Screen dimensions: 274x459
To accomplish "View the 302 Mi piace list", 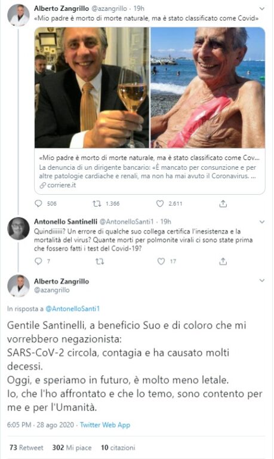I will (x=72, y=447).
